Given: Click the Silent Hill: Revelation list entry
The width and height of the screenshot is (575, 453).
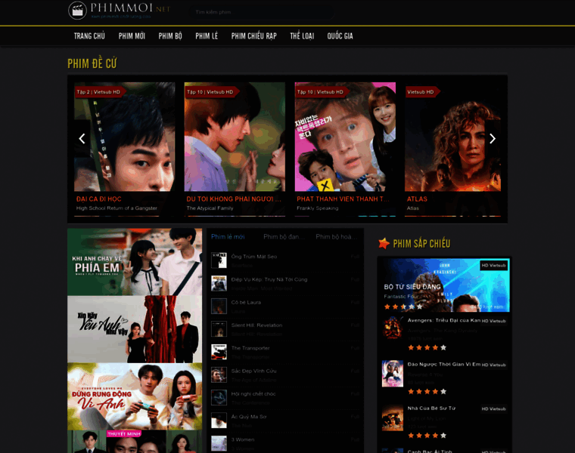Looking at the screenshot, I should (256, 325).
